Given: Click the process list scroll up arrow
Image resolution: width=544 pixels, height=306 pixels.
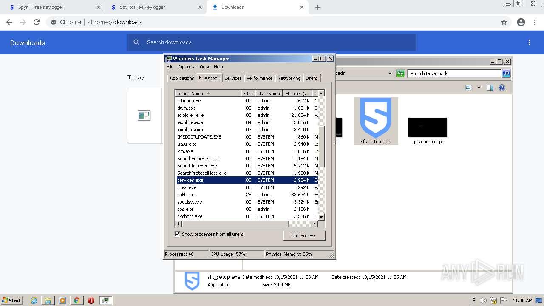Looking at the screenshot, I should [321, 93].
